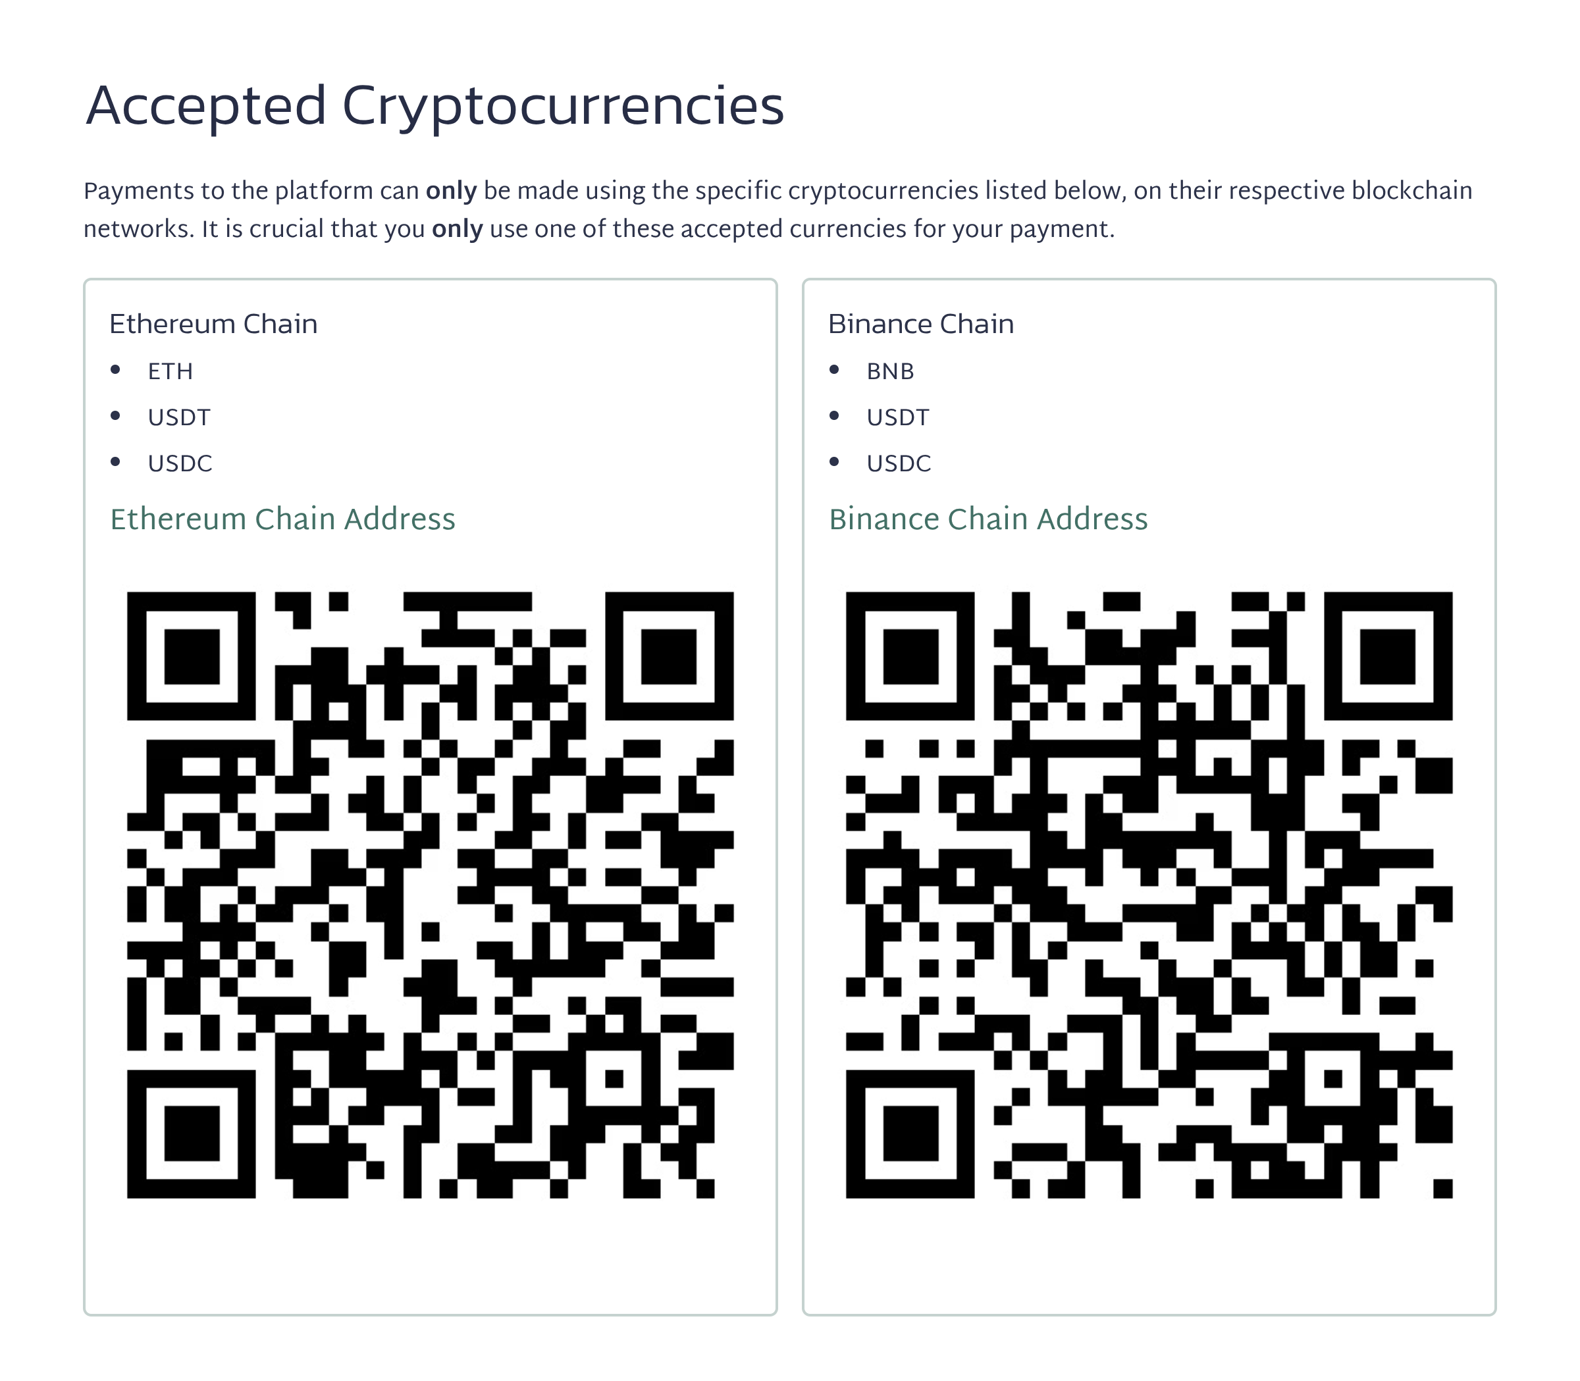This screenshot has height=1381, width=1580.
Task: Click the Ethereum Chain card heading
Action: 213,325
